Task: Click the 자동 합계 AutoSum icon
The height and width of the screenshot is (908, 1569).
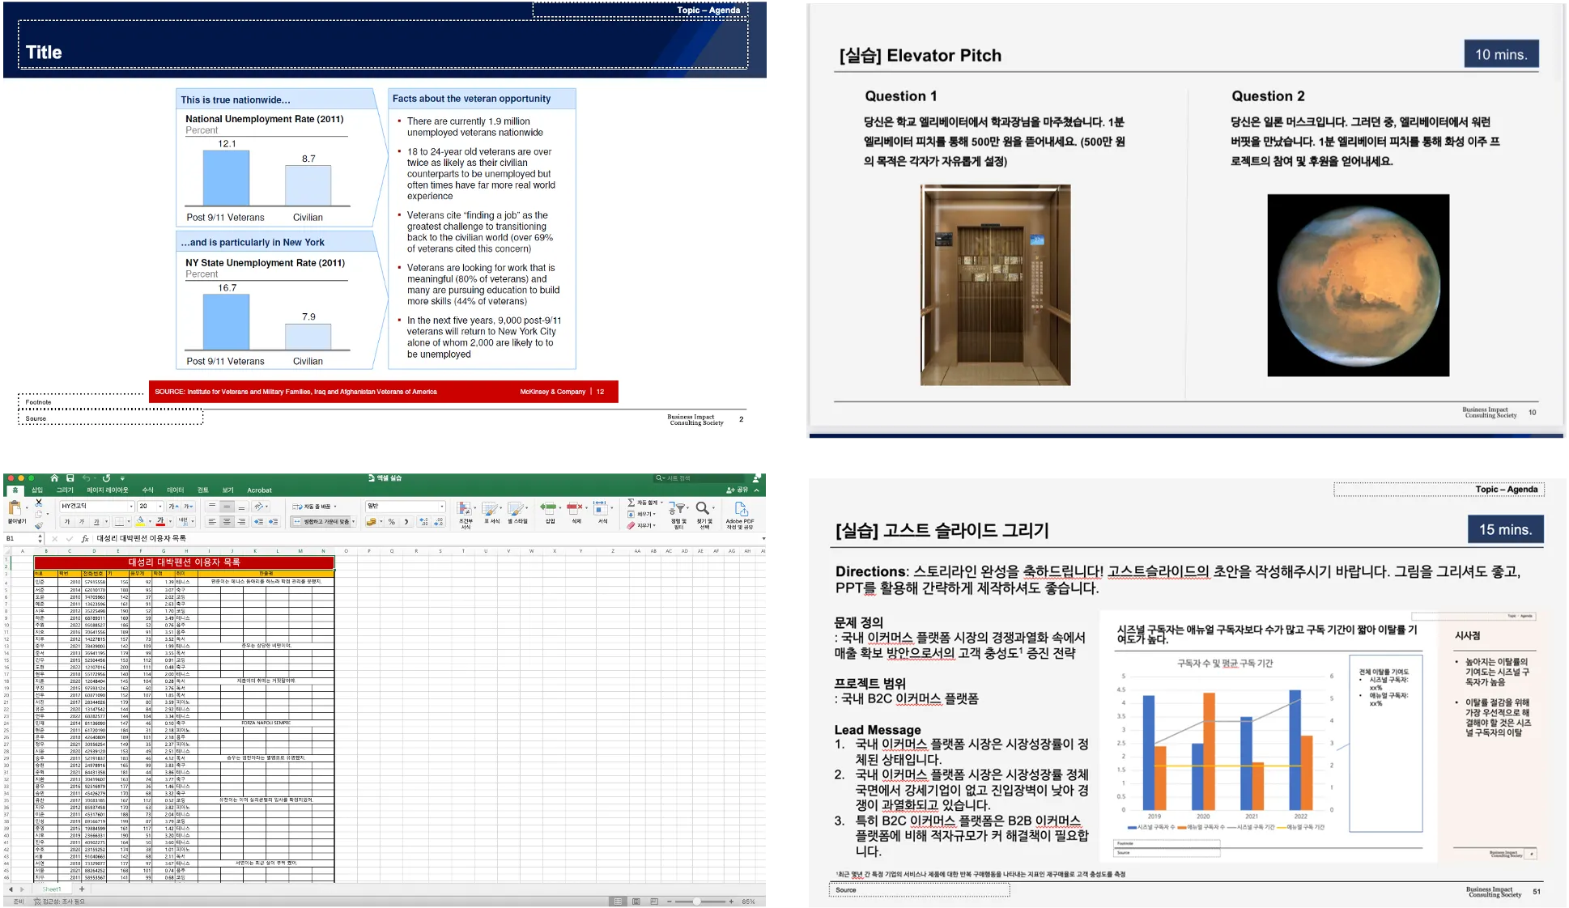Action: coord(631,503)
